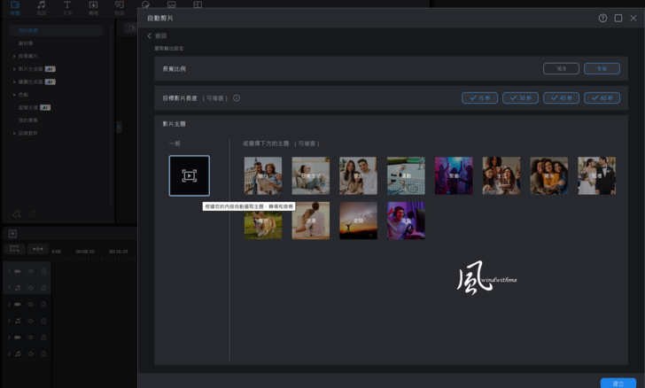Expand the 背景圖片 tree item
Image resolution: width=645 pixels, height=388 pixels.
click(13, 55)
